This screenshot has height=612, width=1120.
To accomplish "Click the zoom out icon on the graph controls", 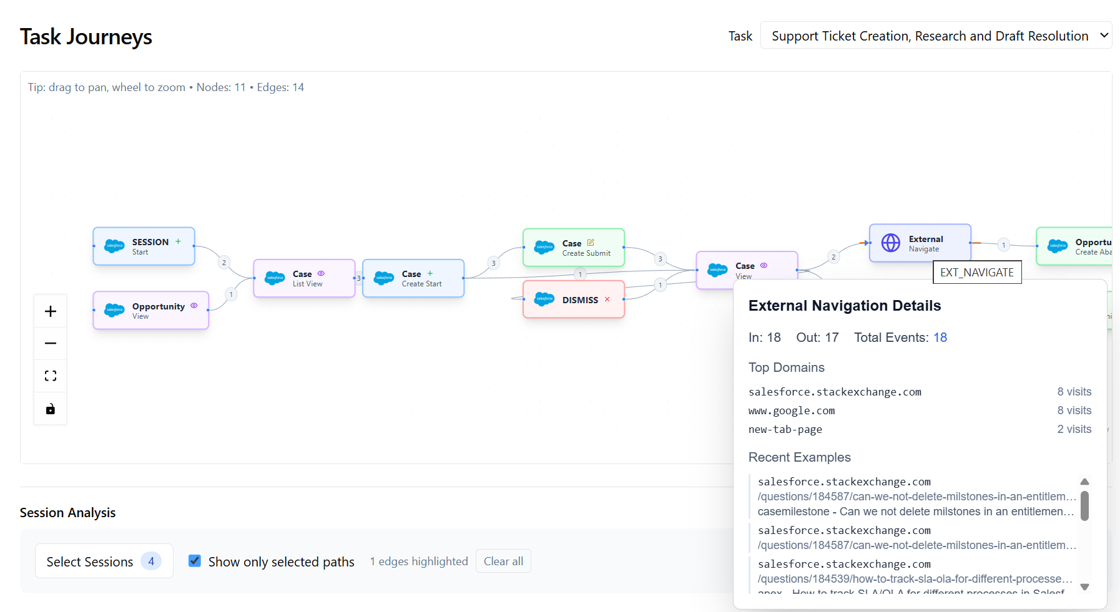I will point(50,343).
